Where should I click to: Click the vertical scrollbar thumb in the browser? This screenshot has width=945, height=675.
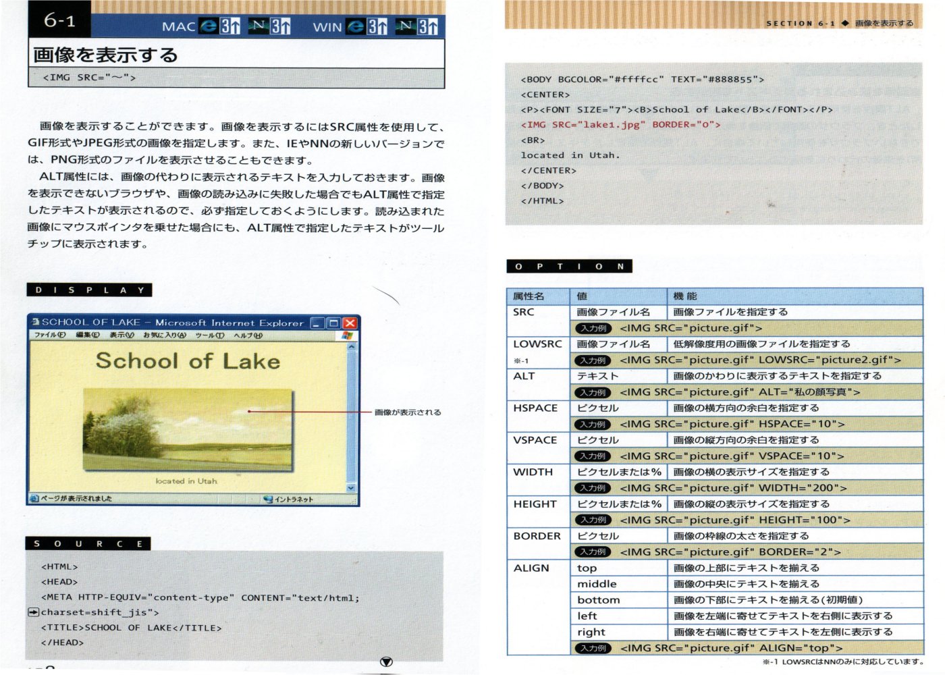351,412
